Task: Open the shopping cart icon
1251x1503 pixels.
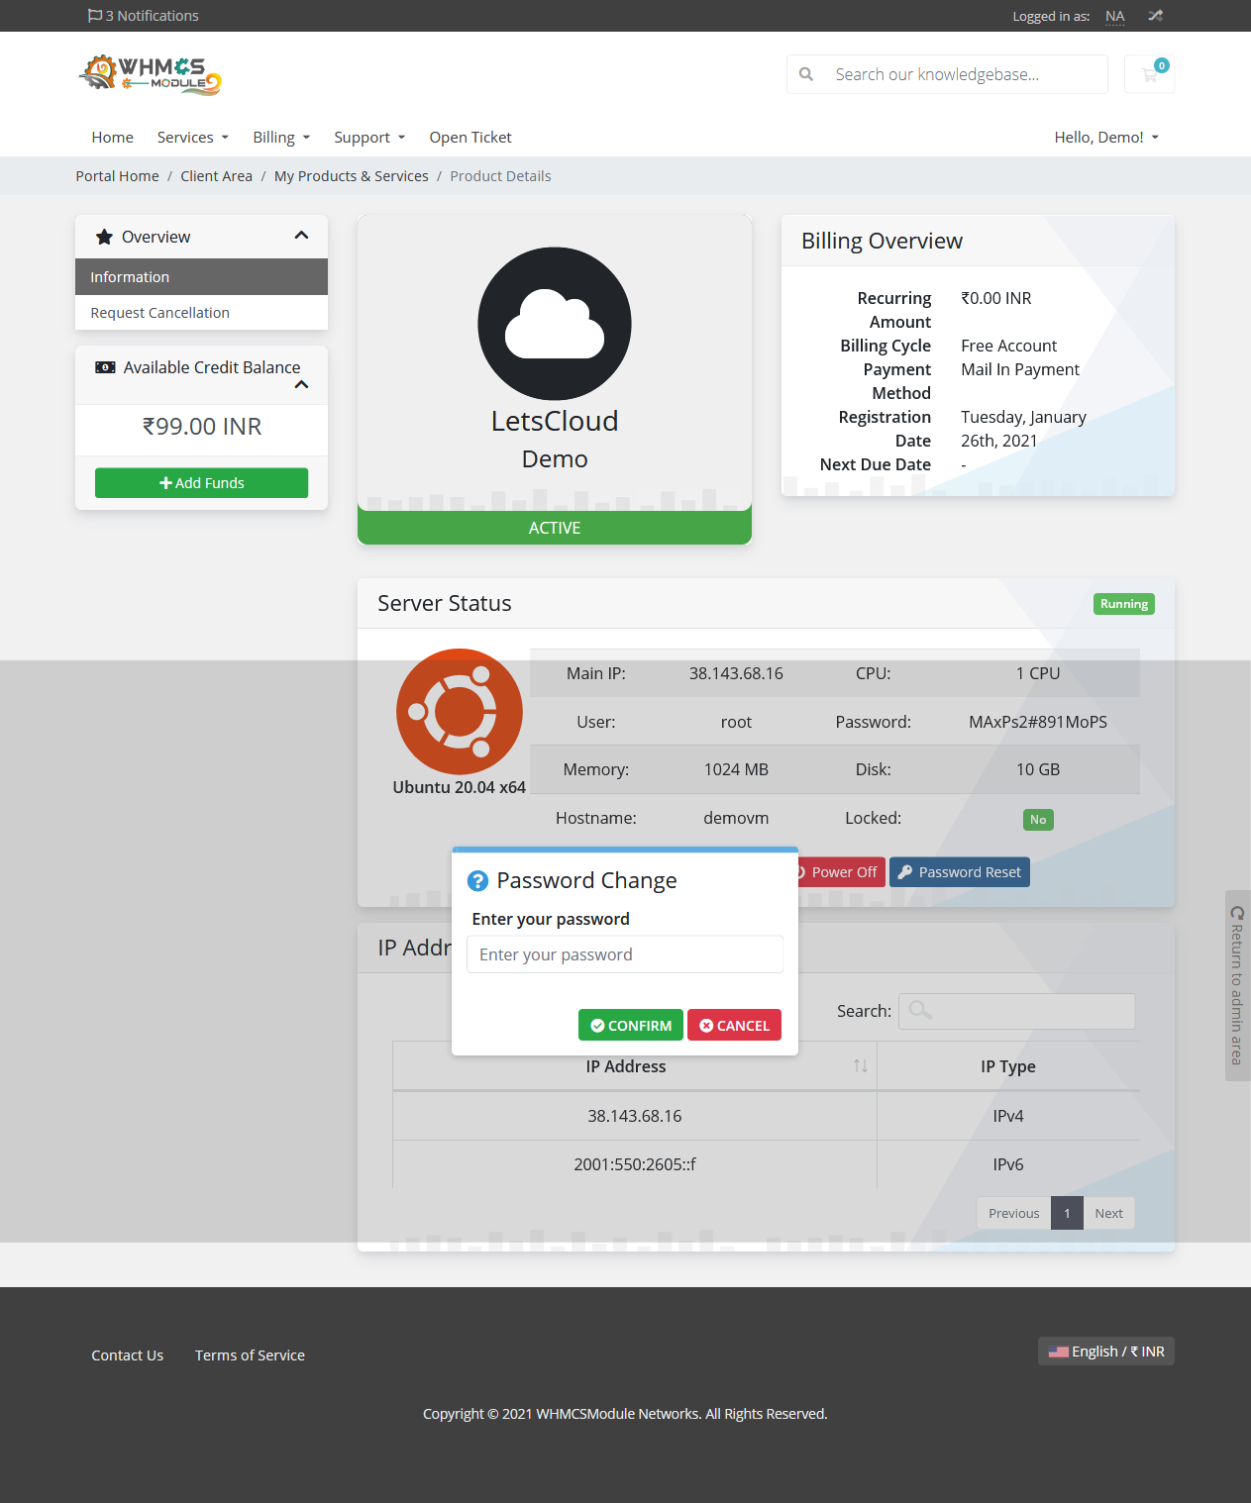Action: click(x=1149, y=74)
